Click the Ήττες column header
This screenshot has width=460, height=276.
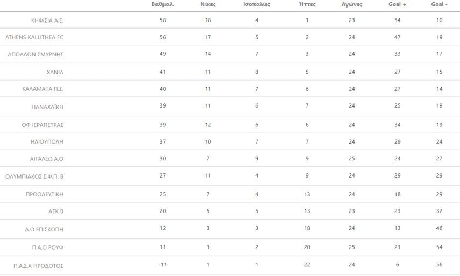[307, 4]
